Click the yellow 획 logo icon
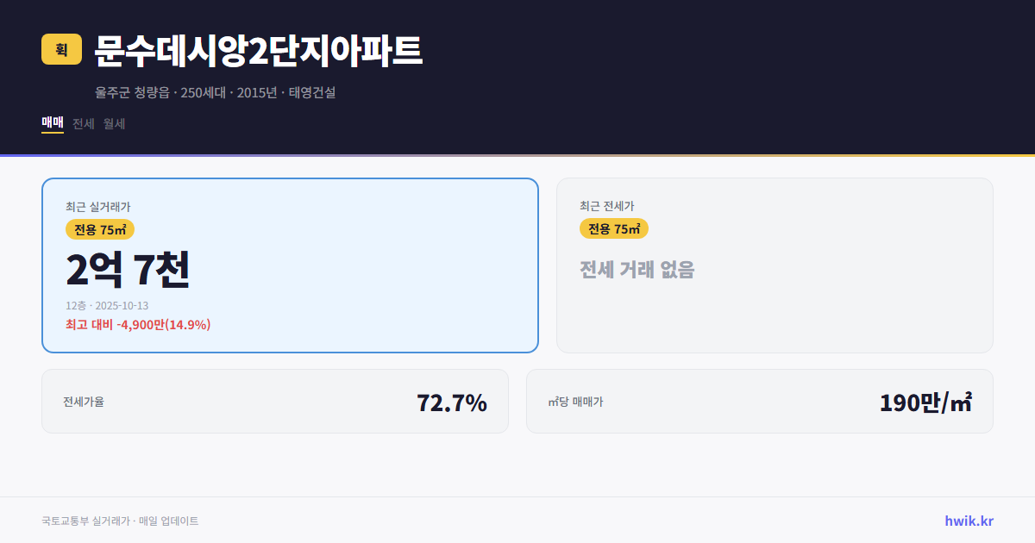The width and height of the screenshot is (1035, 543). [58, 50]
